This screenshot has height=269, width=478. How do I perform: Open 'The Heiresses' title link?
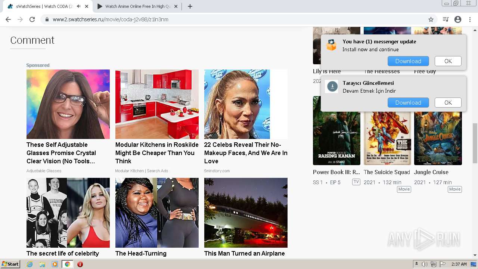tap(382, 72)
